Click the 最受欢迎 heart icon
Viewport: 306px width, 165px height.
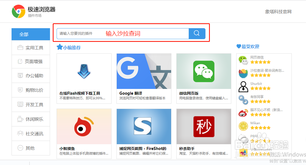[239, 47]
